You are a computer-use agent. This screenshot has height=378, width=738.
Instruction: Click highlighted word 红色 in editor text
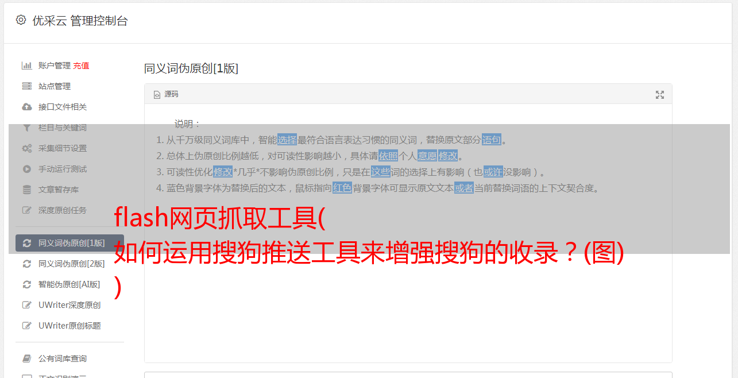point(342,188)
